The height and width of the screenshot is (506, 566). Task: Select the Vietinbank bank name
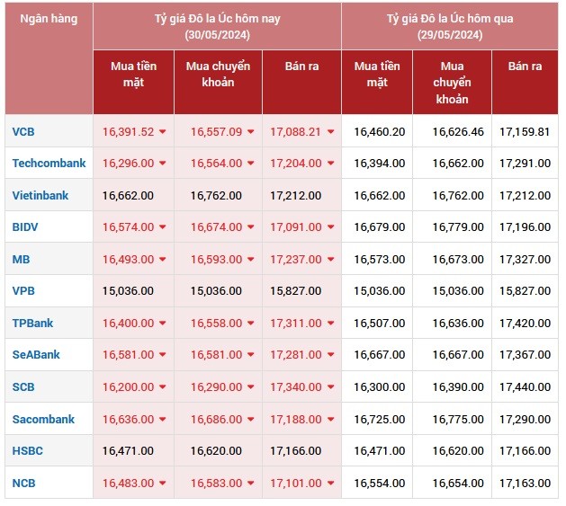point(40,195)
